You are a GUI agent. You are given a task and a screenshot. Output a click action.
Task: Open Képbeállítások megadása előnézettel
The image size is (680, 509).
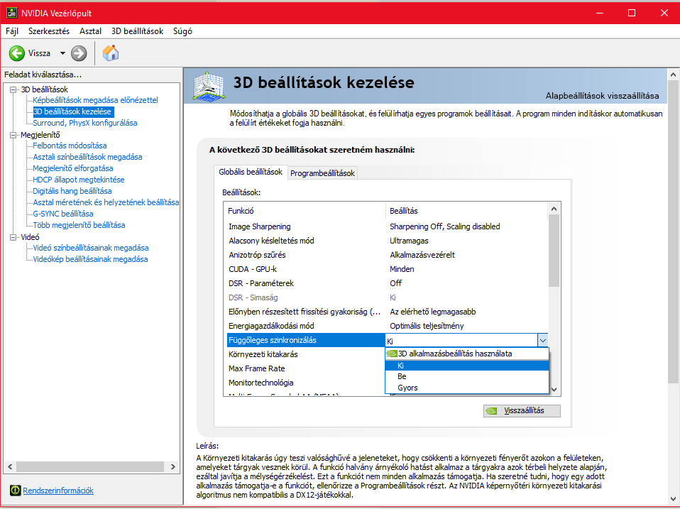coord(95,100)
